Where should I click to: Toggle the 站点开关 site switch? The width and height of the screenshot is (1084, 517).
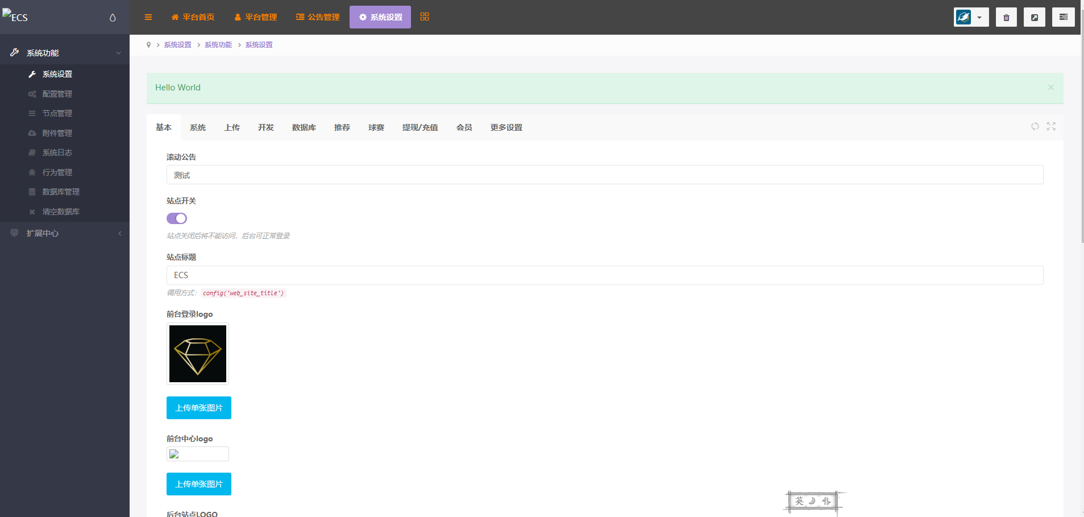pyautogui.click(x=177, y=218)
